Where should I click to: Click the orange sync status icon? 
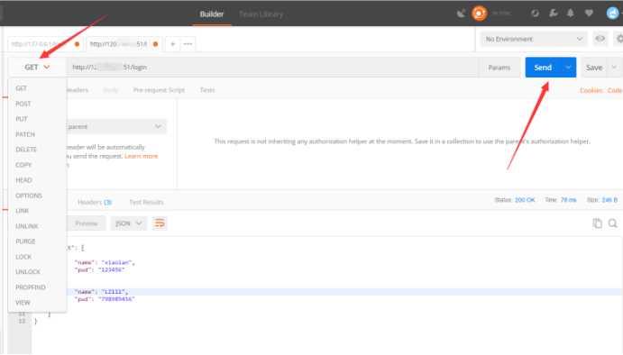pos(479,14)
